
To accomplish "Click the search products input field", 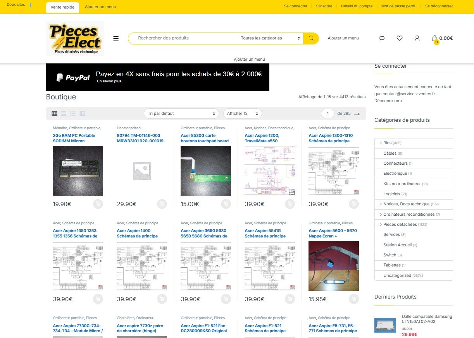I will 182,38.
